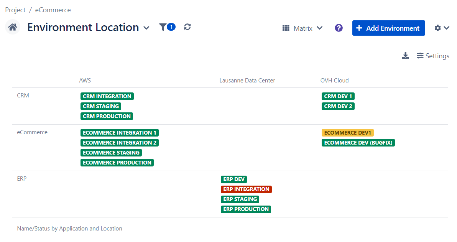This screenshot has width=457, height=242.
Task: Click the Matrix grid view icon
Action: [x=286, y=28]
